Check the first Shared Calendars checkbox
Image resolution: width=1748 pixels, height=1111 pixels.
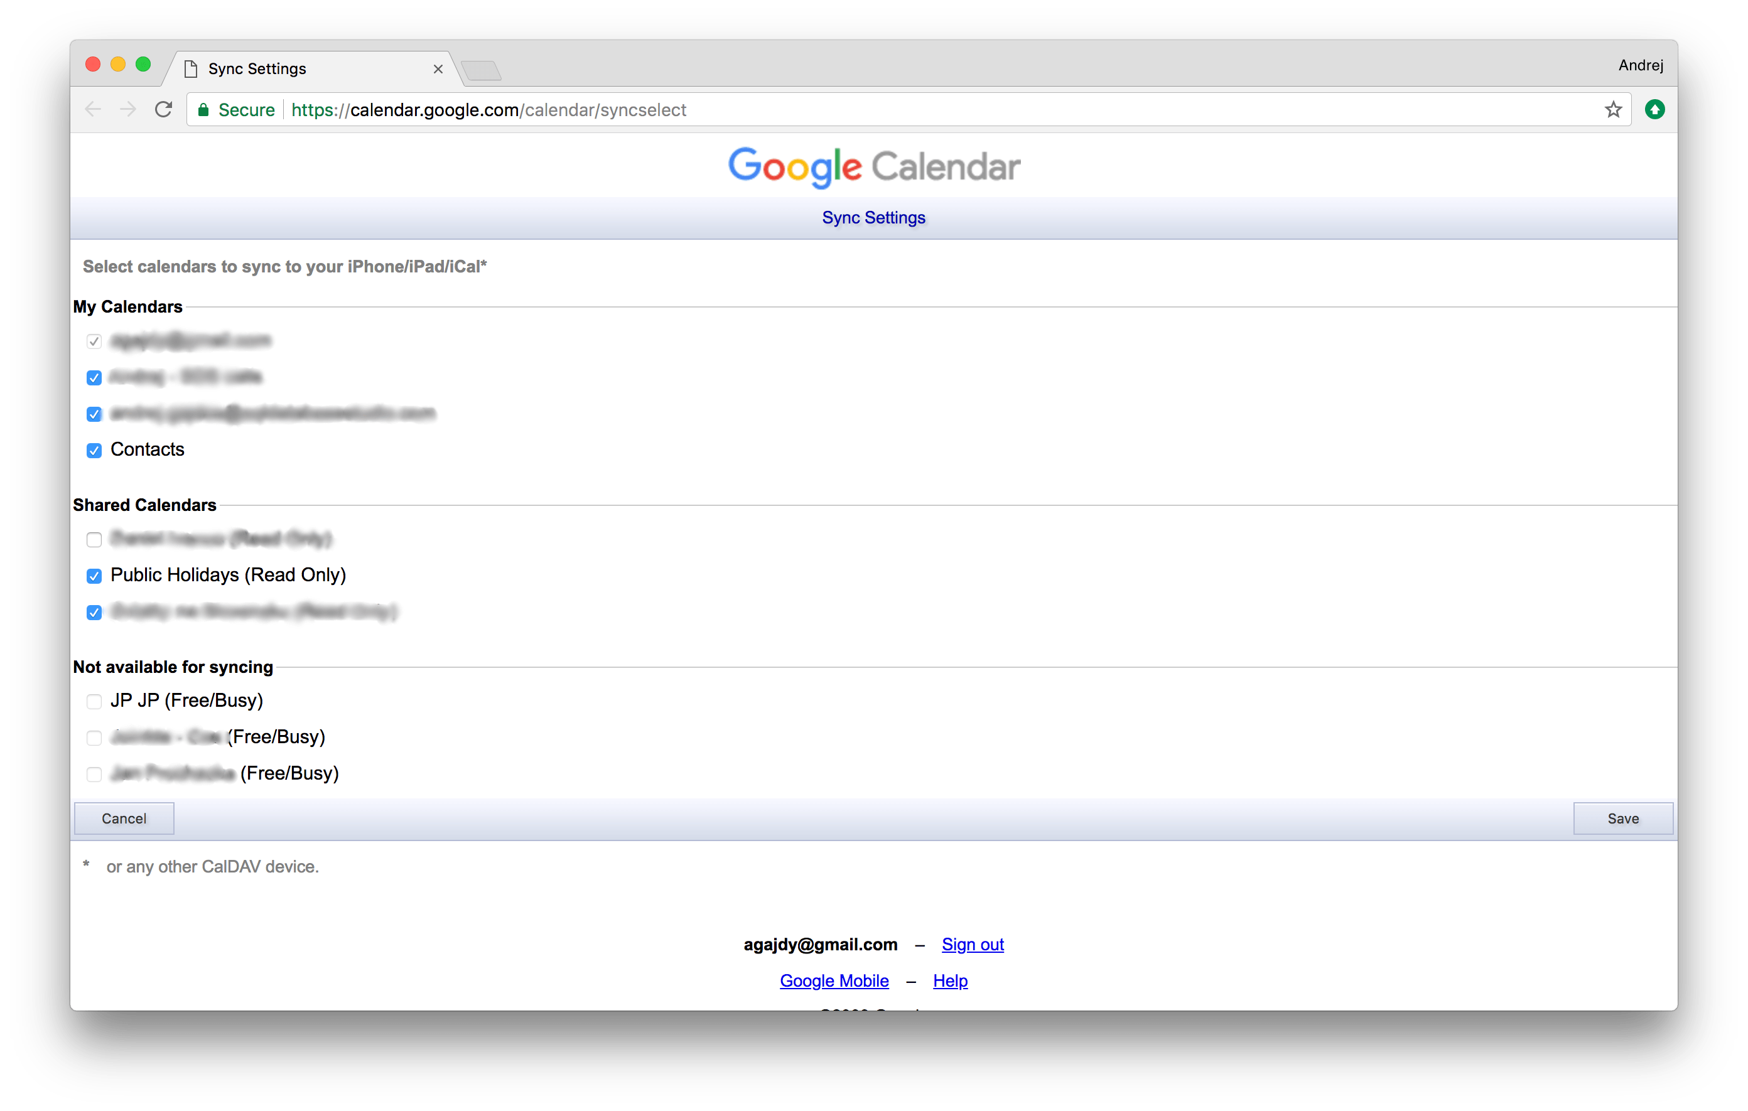coord(94,540)
